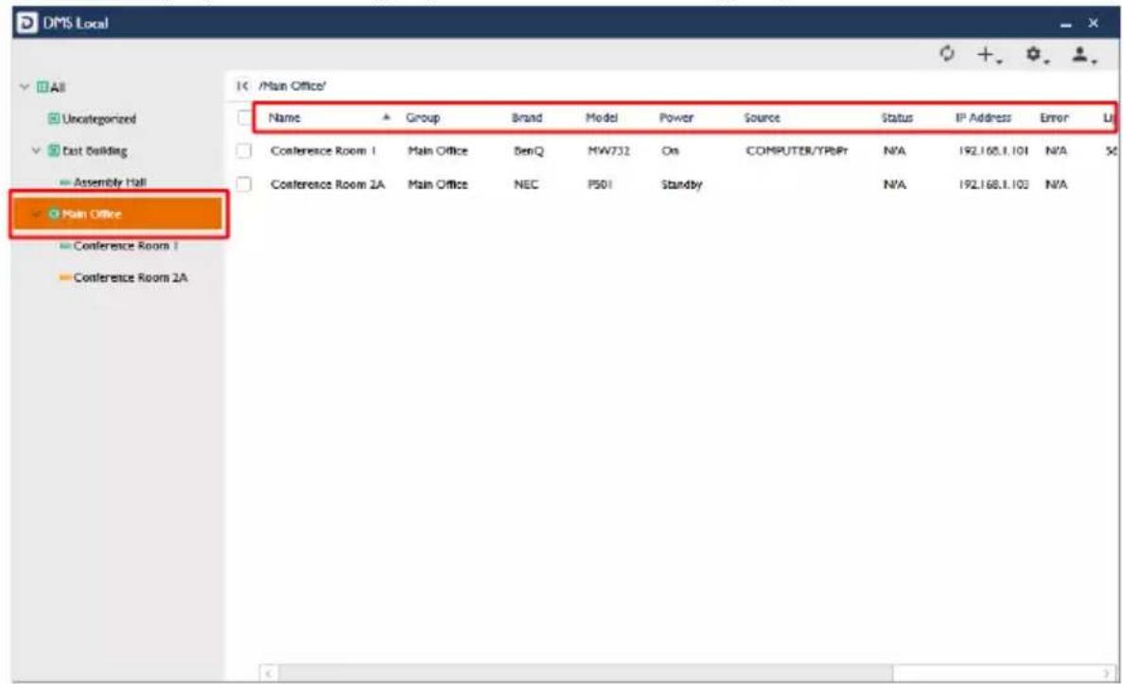The height and width of the screenshot is (684, 1123).
Task: Check the Conference Room 1 row checkbox
Action: (244, 151)
